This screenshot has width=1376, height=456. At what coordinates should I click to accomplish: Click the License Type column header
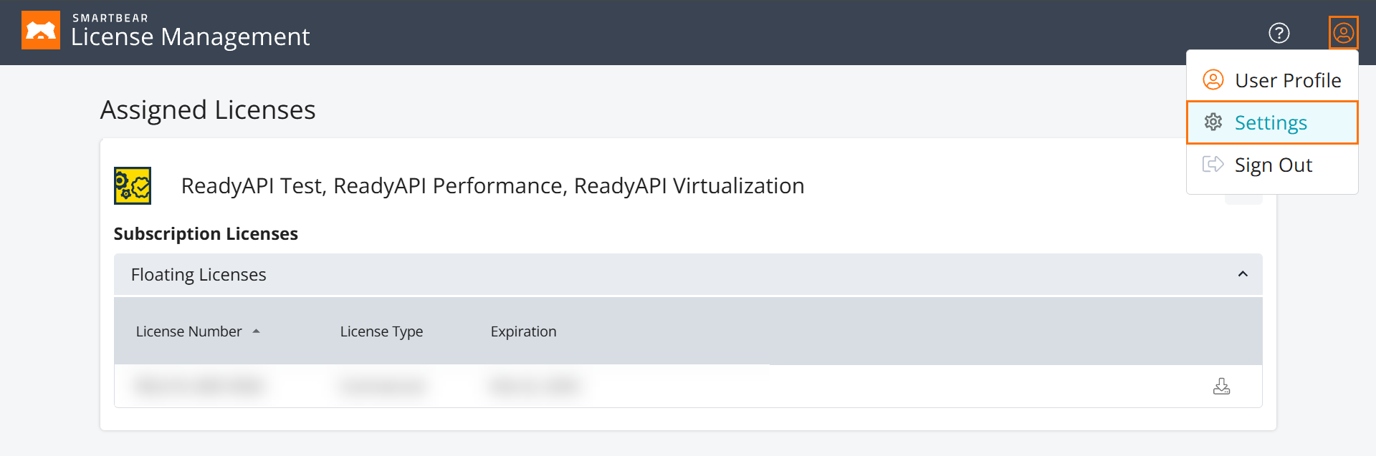pos(381,331)
